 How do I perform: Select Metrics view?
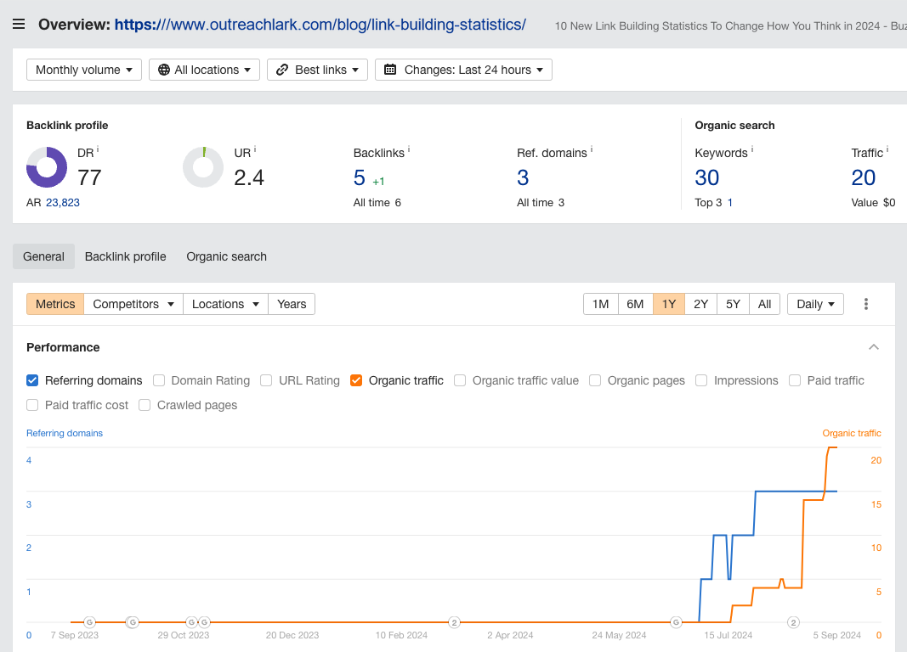tap(55, 304)
